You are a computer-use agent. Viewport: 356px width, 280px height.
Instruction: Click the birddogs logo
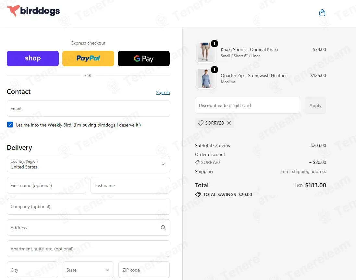point(33,11)
